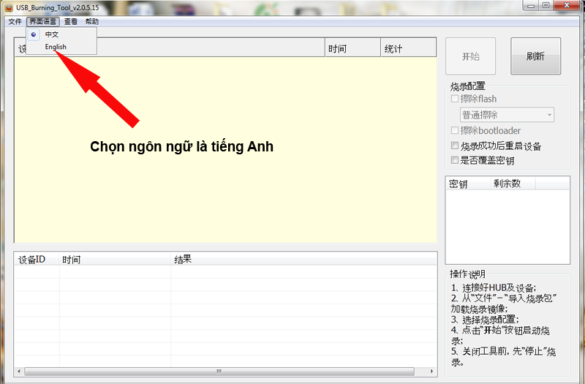Click the horizontal scrollbar thumb at bottom
The width and height of the screenshot is (585, 384).
coord(219,371)
